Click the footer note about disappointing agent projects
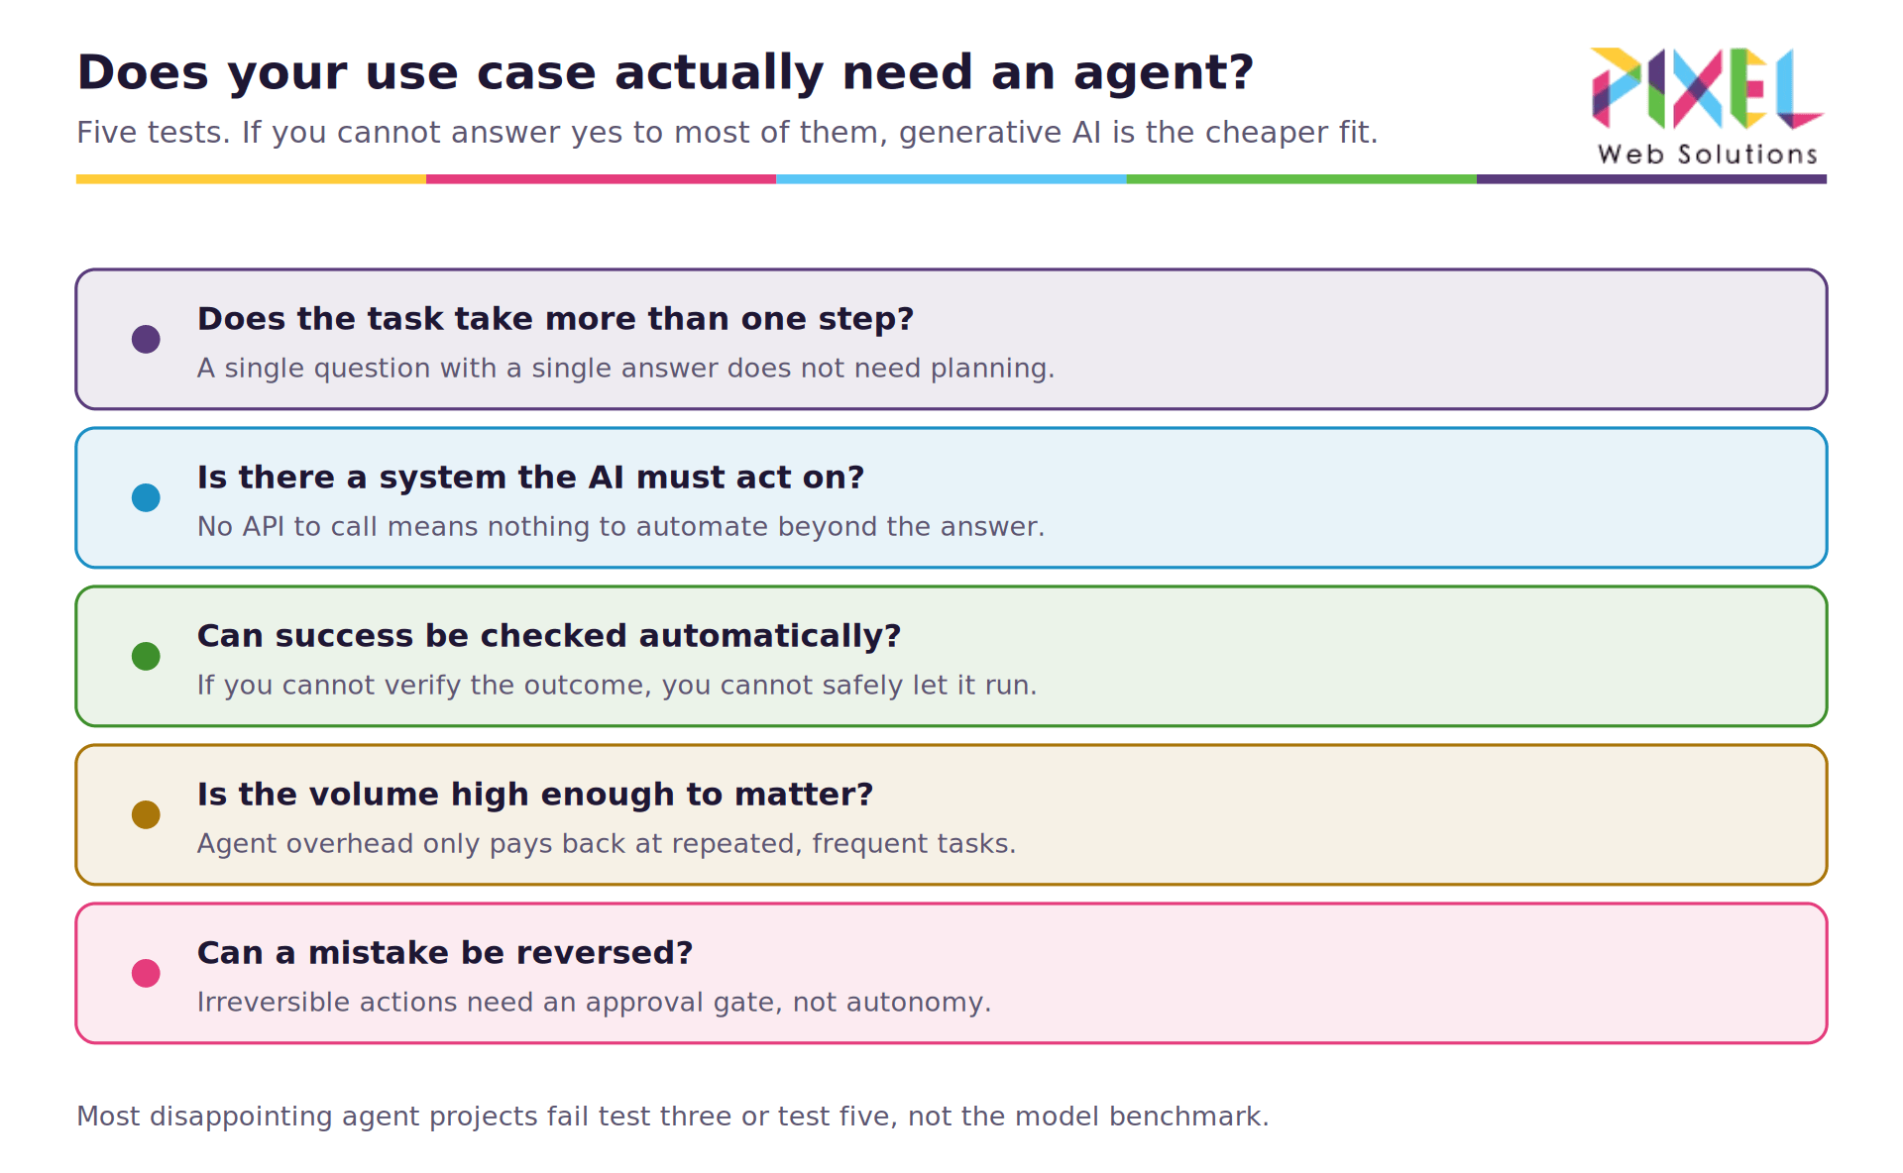The width and height of the screenshot is (1903, 1173). [673, 1117]
